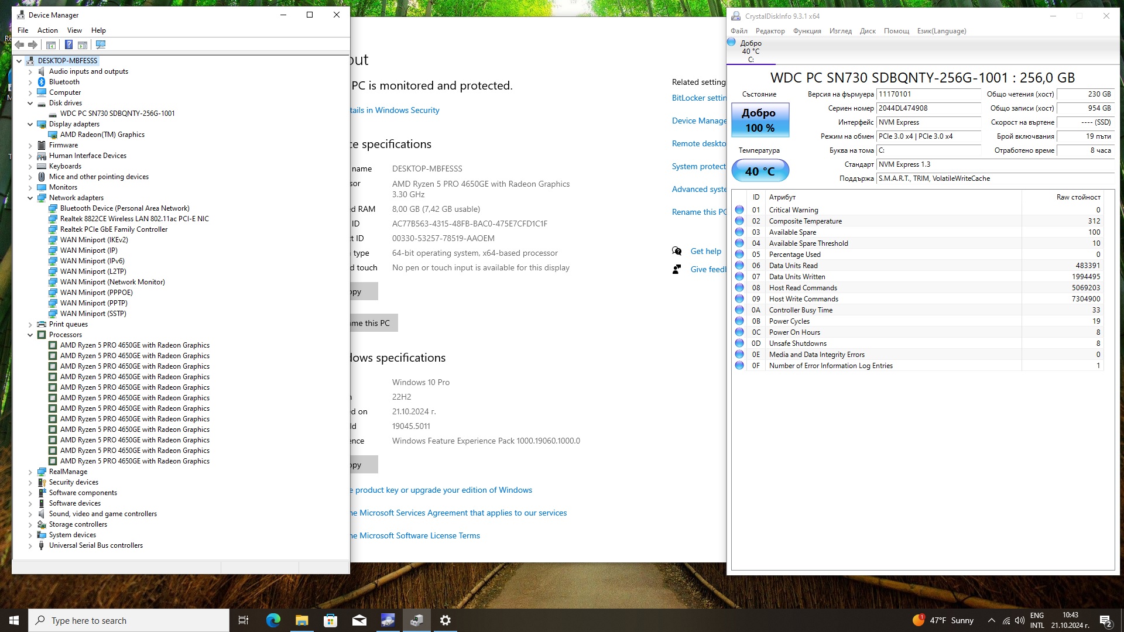The image size is (1124, 632).
Task: Click the Bluetooth category icon
Action: click(42, 82)
